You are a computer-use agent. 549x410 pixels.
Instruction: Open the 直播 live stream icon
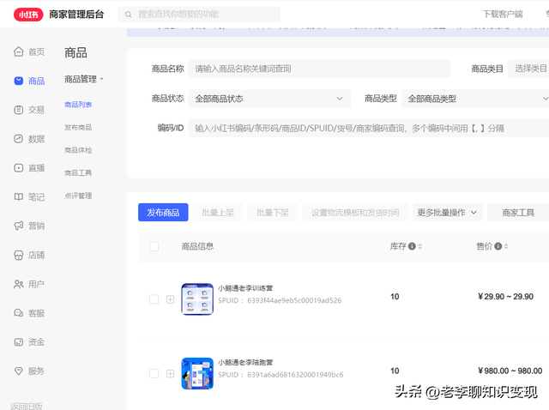(19, 168)
